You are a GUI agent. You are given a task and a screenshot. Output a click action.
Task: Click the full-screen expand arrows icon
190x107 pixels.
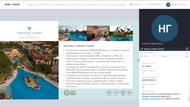click(x=147, y=4)
